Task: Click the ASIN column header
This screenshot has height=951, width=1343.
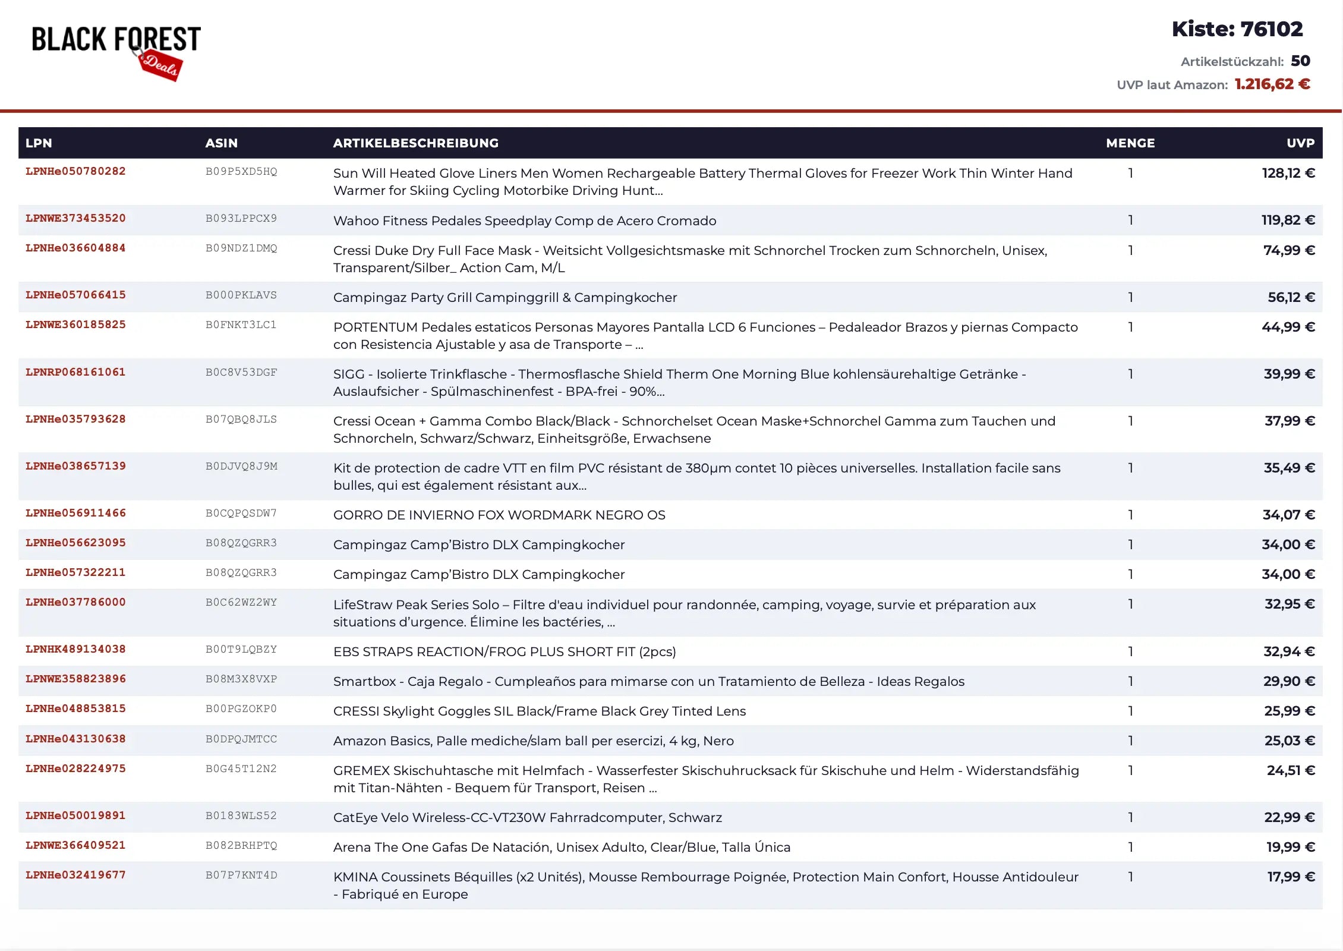Action: [x=221, y=143]
